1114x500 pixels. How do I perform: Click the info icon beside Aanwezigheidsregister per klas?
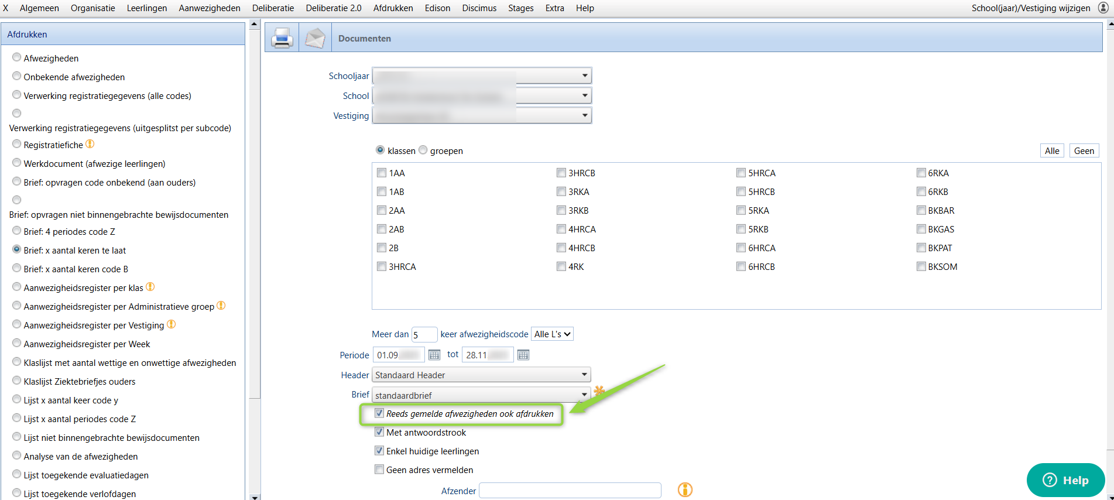point(150,287)
